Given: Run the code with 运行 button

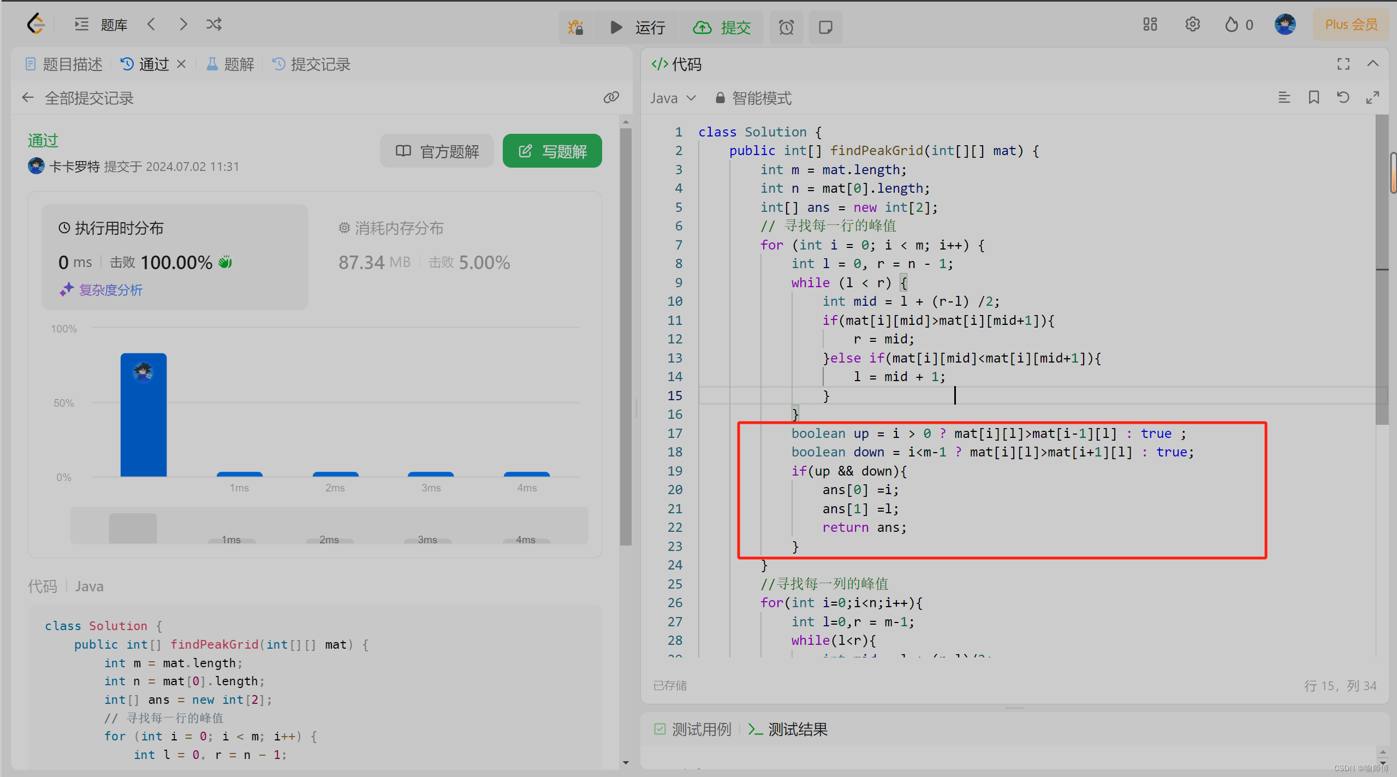Looking at the screenshot, I should click(637, 27).
